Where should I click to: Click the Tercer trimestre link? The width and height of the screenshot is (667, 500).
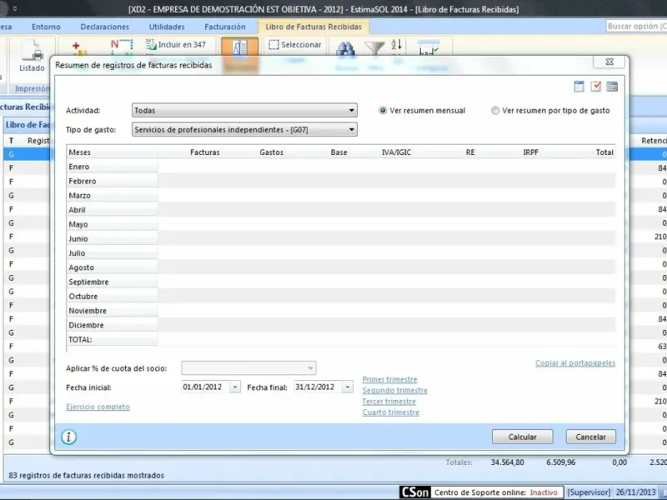pyautogui.click(x=389, y=402)
